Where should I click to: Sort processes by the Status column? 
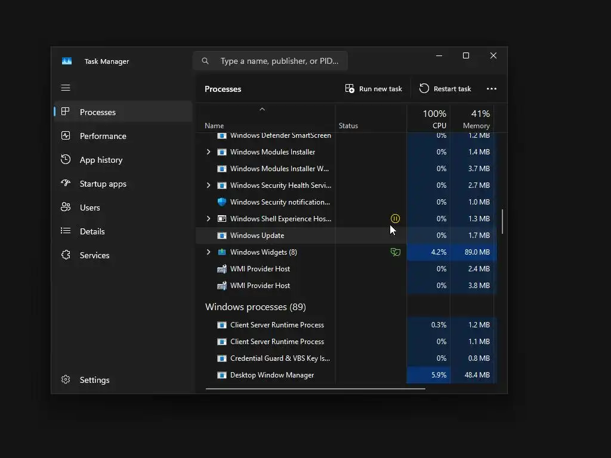(371, 119)
